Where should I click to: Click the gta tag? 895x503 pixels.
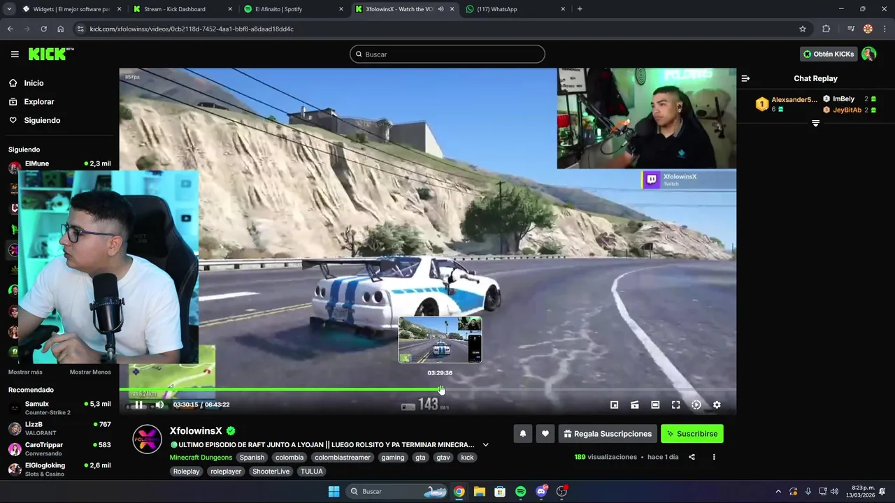[x=420, y=458]
